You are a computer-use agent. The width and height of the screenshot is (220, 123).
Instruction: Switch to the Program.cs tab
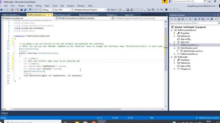click(112, 15)
